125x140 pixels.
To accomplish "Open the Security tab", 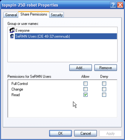I will tap(57, 15).
